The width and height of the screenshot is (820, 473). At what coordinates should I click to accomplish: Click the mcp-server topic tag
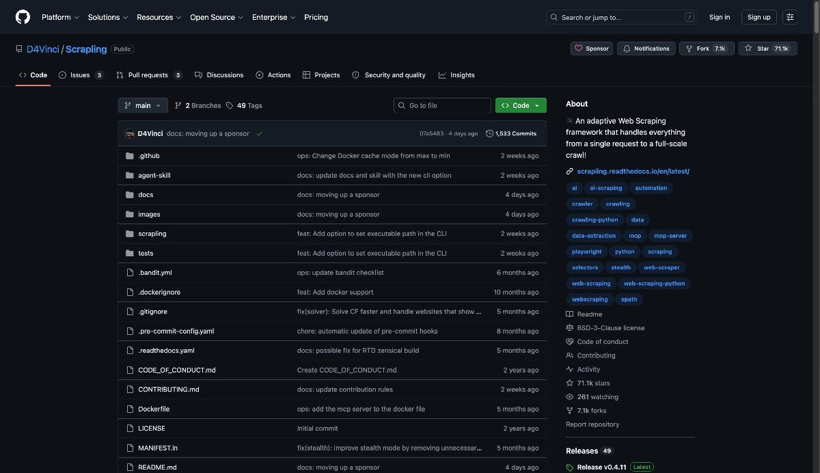click(670, 236)
